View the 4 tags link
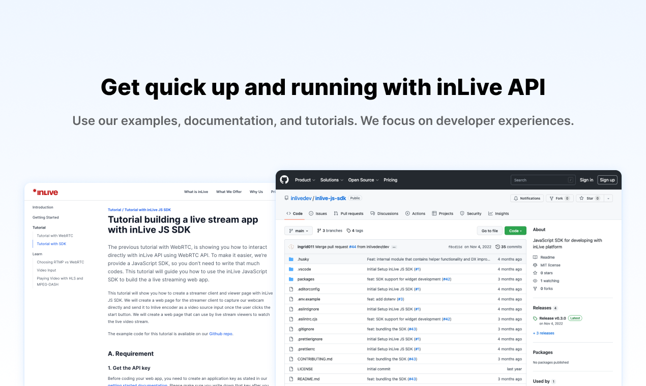 (355, 231)
